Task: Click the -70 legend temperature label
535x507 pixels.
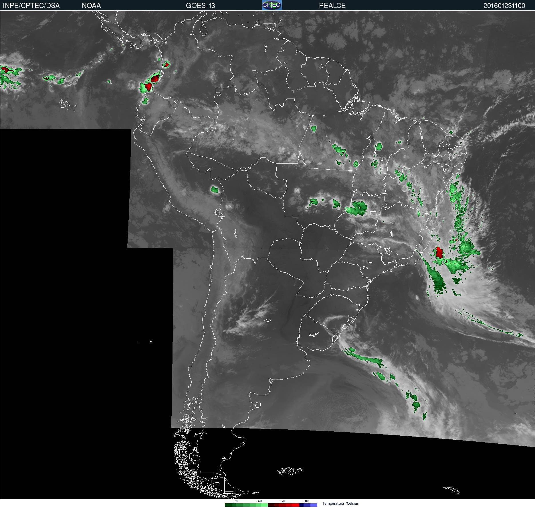Action: point(283,501)
